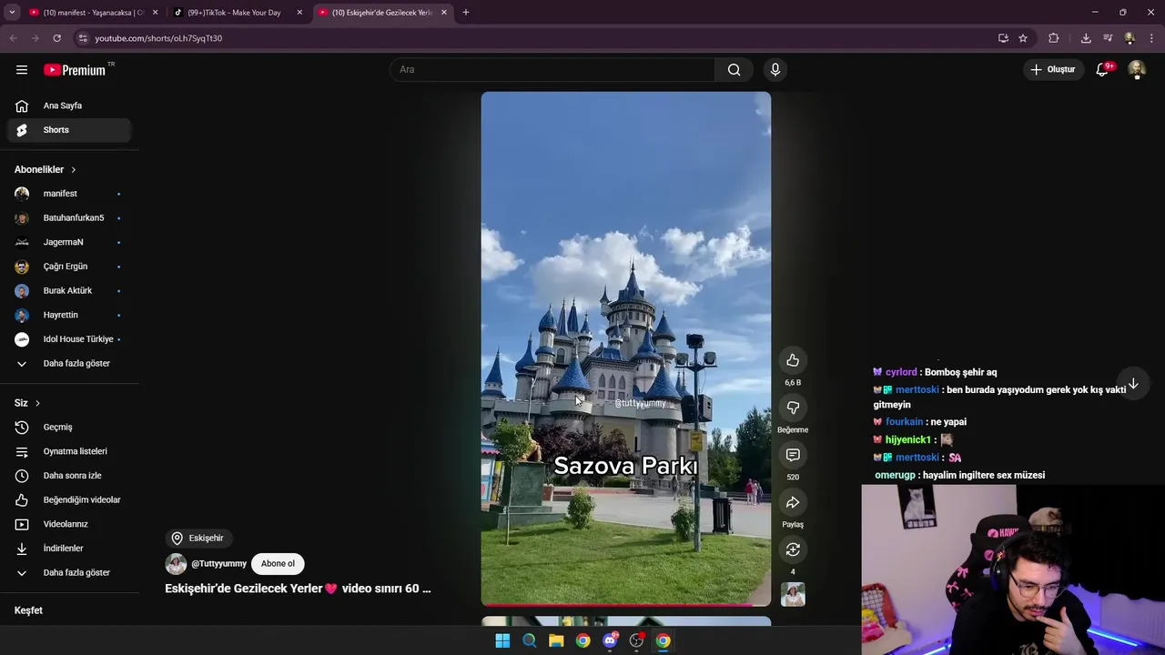Open the manifest channel subscription
The width and height of the screenshot is (1165, 655).
pyautogui.click(x=69, y=194)
